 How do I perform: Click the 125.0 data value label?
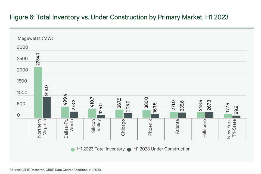101,108
